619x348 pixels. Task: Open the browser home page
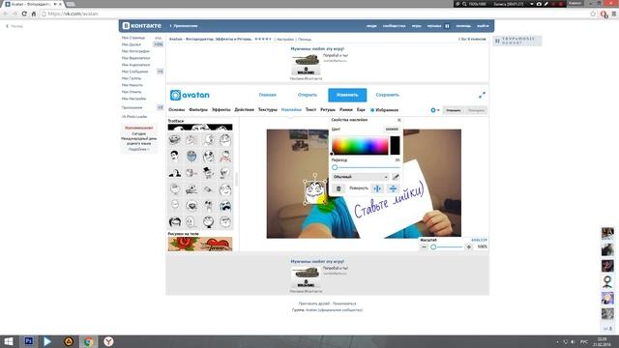[34, 14]
